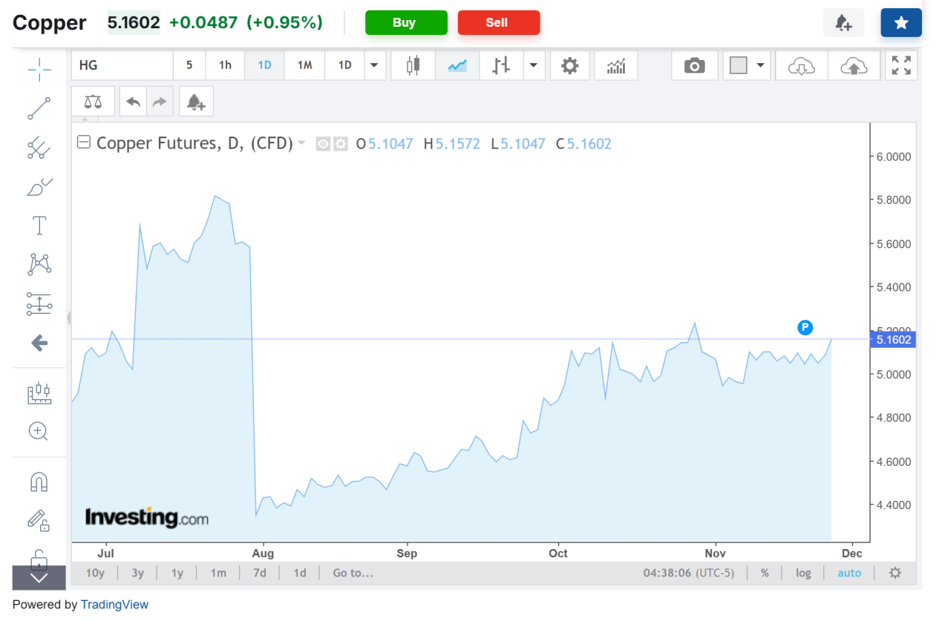This screenshot has width=942, height=621.
Task: Choose the text annotation tool
Action: coord(39,226)
